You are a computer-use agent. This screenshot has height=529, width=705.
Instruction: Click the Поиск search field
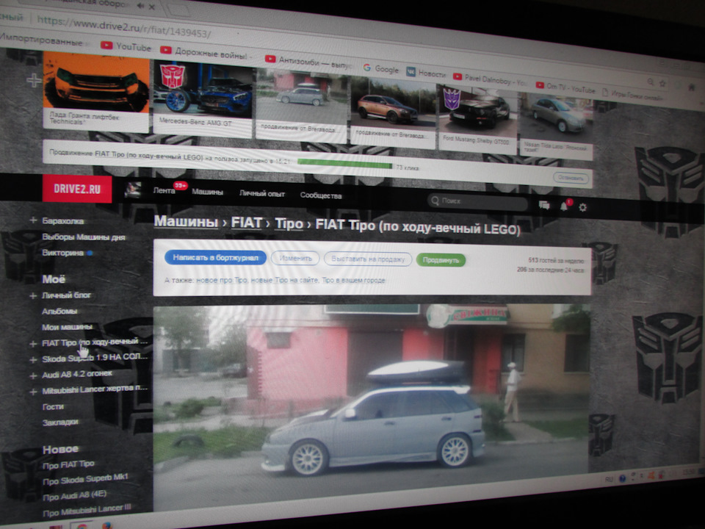[x=478, y=201]
